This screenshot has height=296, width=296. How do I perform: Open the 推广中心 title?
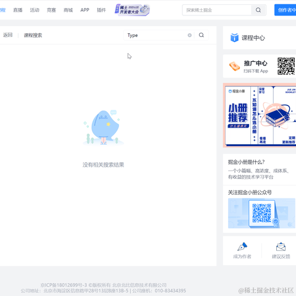[255, 64]
